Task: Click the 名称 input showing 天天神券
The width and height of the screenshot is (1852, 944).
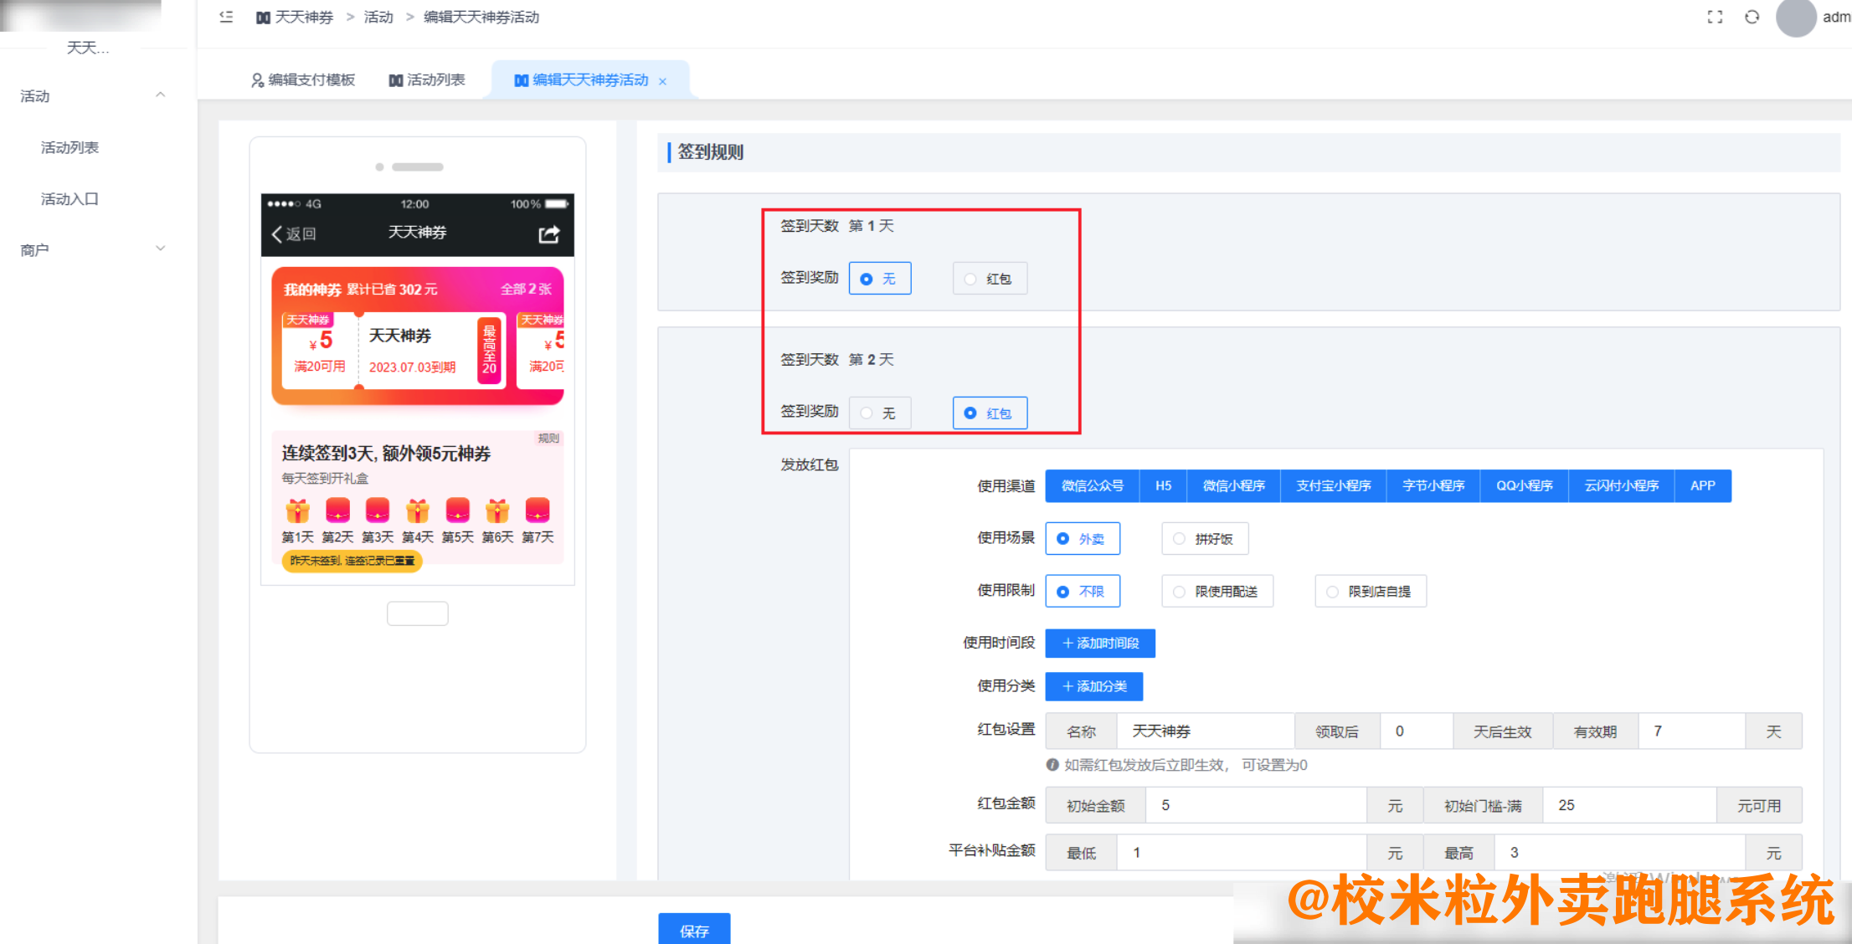Action: (x=1206, y=731)
